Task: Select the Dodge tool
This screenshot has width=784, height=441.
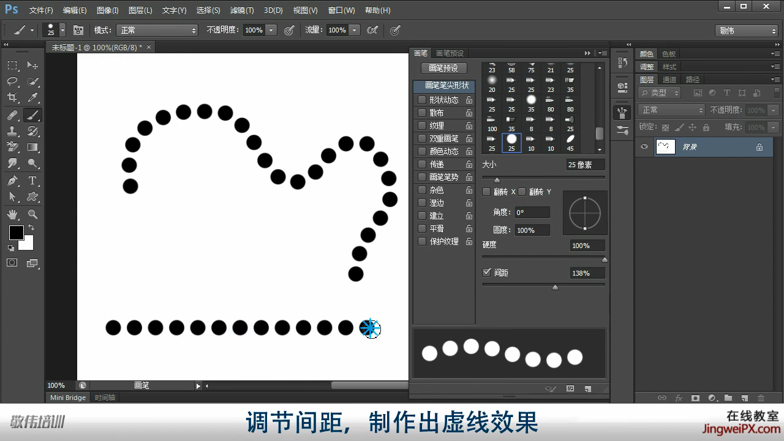Action: pos(32,164)
